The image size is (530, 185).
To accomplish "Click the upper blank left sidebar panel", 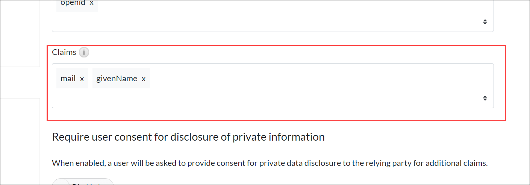I will (20, 33).
